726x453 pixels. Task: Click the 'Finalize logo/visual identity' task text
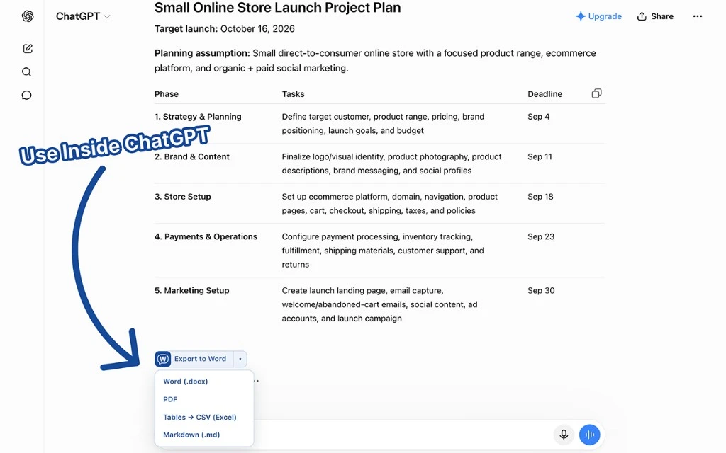pyautogui.click(x=391, y=164)
